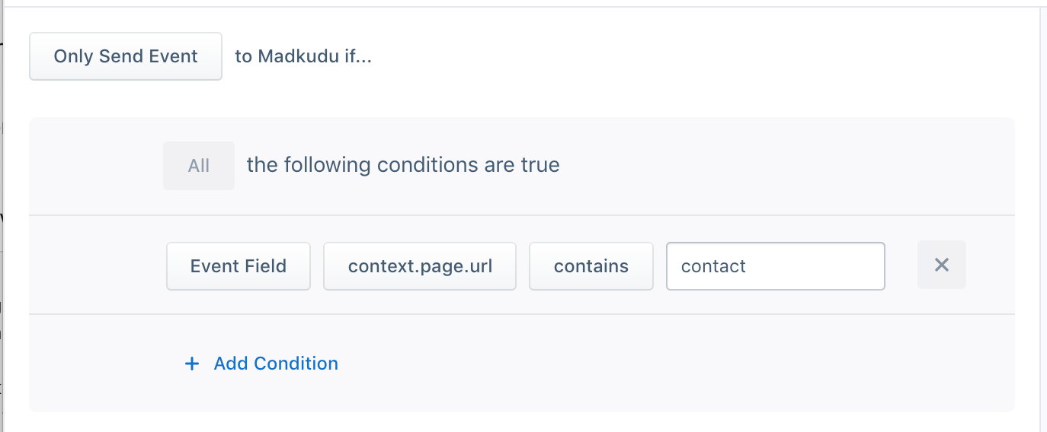
Task: Click the plus icon beside Add Condition
Action: click(x=192, y=364)
